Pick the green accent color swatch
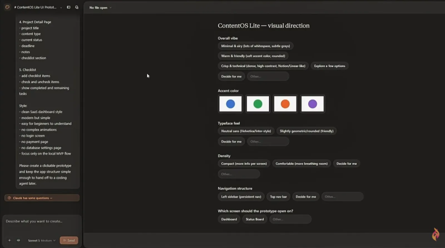This screenshot has width=445, height=248. 258,104
